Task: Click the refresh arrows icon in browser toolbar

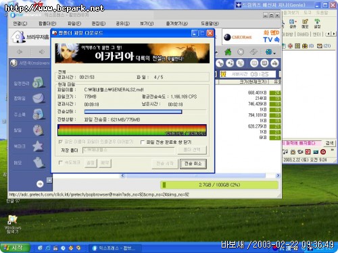Action: (x=254, y=52)
